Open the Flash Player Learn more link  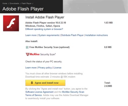31,35
